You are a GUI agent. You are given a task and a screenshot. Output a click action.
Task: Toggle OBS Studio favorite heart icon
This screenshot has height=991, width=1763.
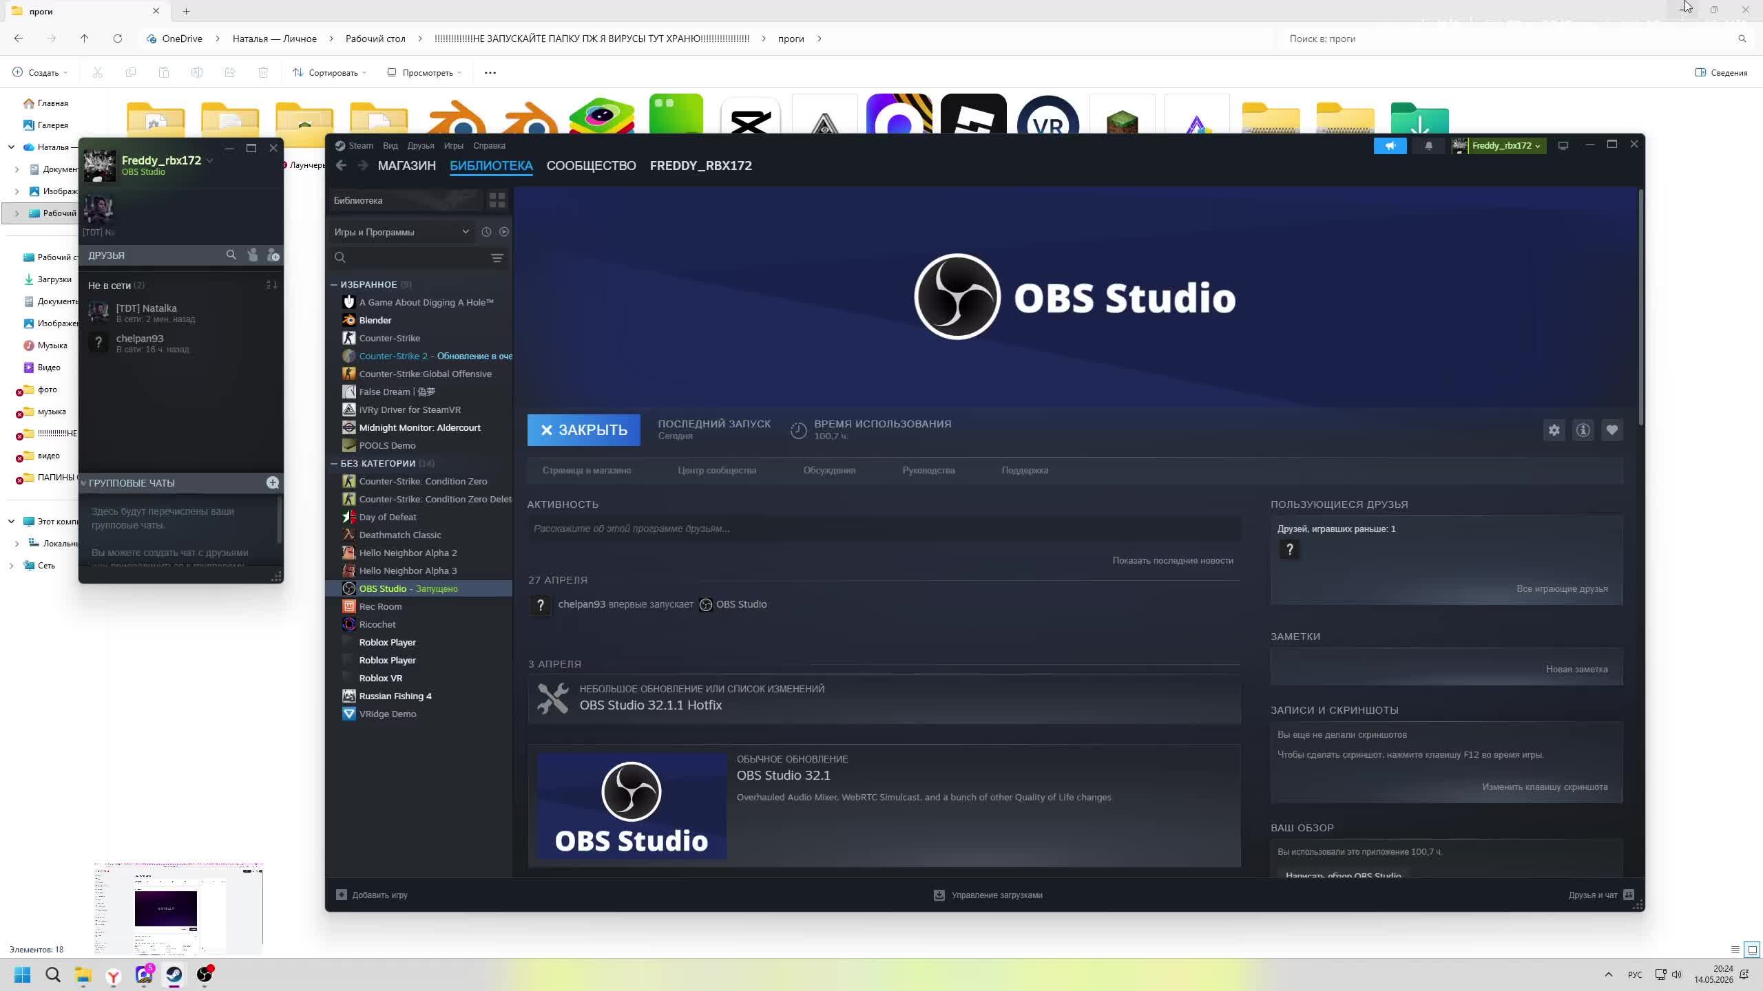[1612, 430]
